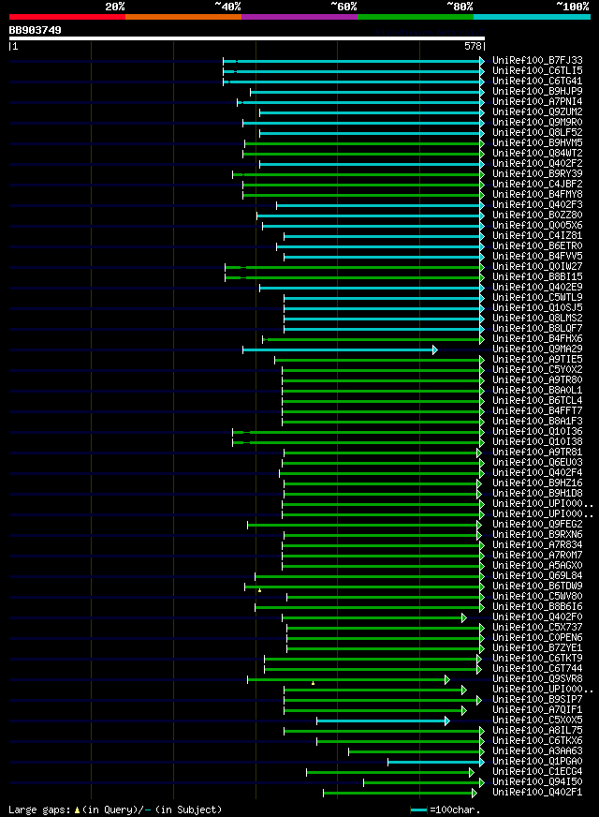Click UniRef100_B0ZZ80 label
The image size is (599, 817).
[x=537, y=215]
